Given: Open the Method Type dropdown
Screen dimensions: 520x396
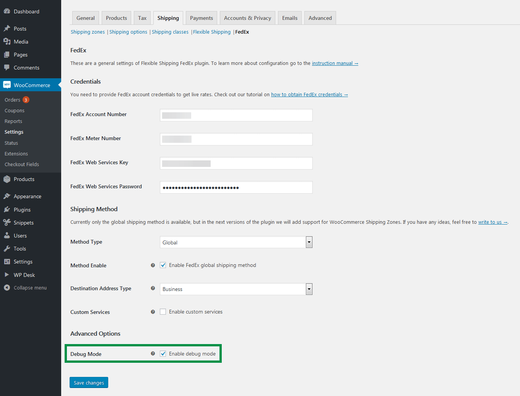Looking at the screenshot, I should pyautogui.click(x=236, y=242).
